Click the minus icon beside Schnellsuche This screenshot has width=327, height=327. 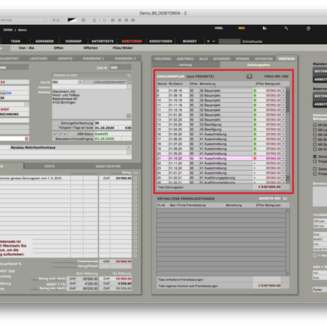pyautogui.click(x=214, y=41)
